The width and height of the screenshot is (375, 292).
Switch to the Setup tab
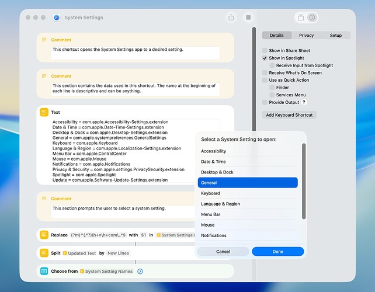click(336, 36)
